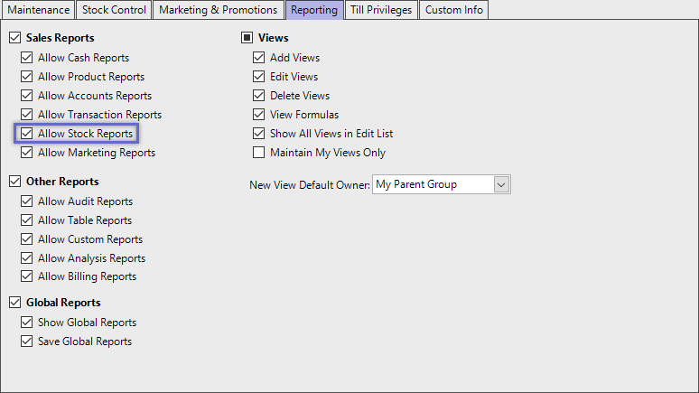The image size is (699, 393).
Task: Uncheck Allow Marketing Reports
Action: pos(27,153)
